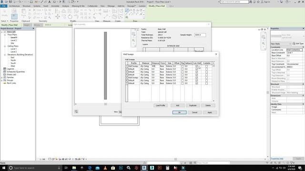Toggle Cuttable checkbox for row 5
305x171 pixels.
206,77
